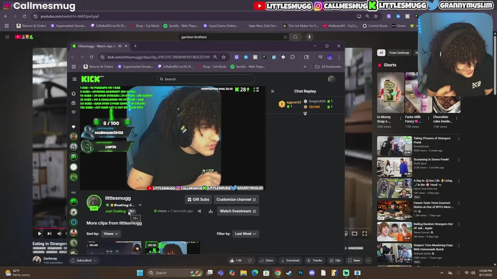Open the Browse icon in Kick sidebar
This screenshot has width=497, height=279.
[x=73, y=103]
